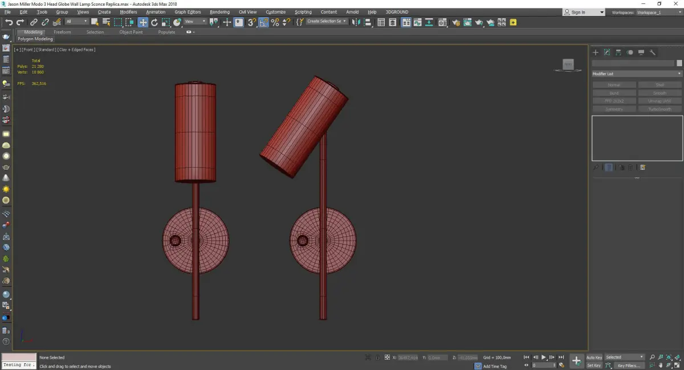Click the object color swatch in Modify panel

[679, 63]
